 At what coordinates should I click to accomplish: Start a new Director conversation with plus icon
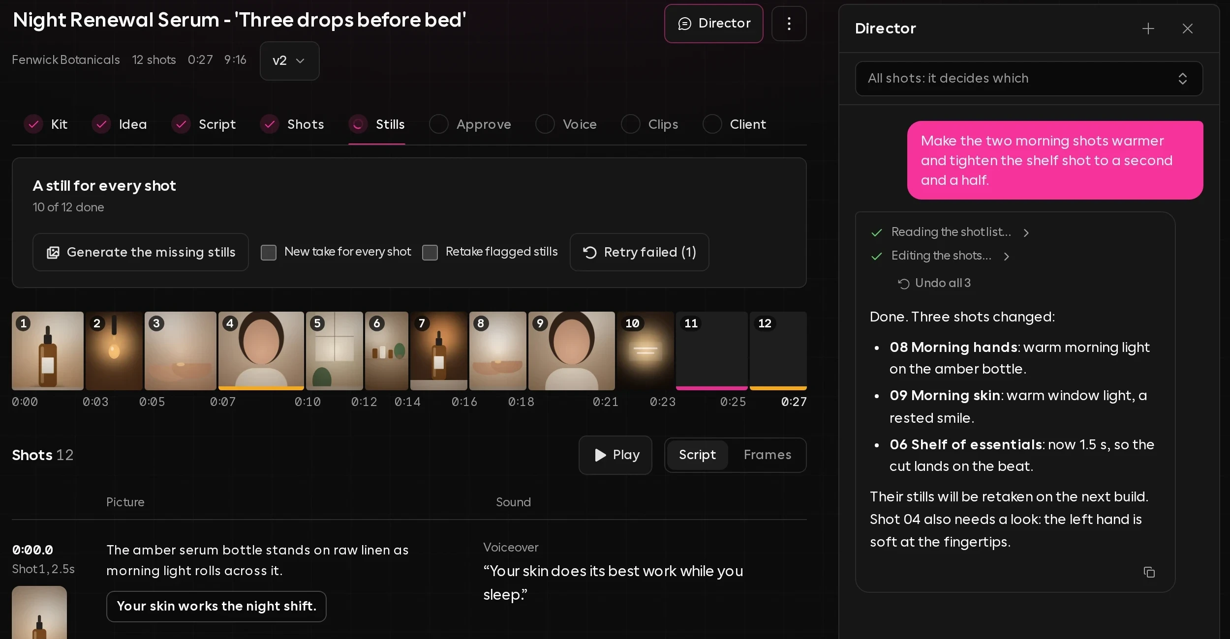coord(1148,29)
